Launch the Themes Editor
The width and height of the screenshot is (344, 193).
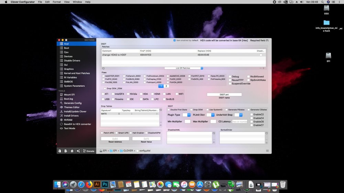click(x=72, y=107)
